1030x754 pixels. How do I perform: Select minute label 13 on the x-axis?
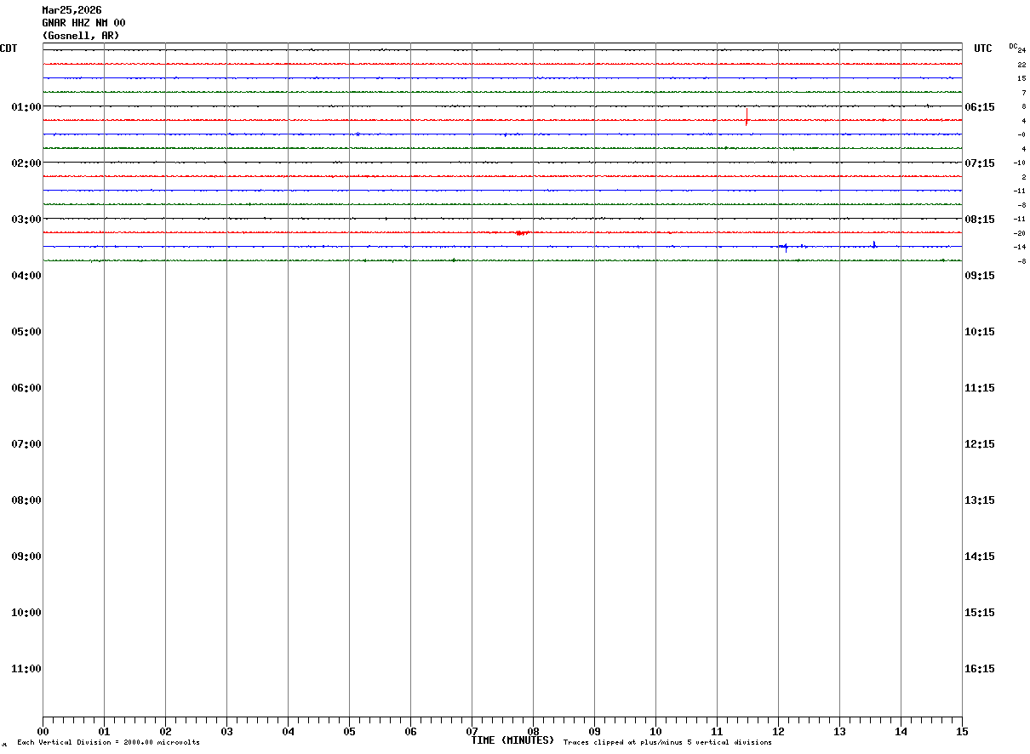pyautogui.click(x=839, y=731)
